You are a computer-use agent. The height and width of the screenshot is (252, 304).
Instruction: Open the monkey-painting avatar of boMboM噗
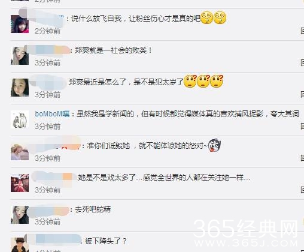pyautogui.click(x=20, y=119)
